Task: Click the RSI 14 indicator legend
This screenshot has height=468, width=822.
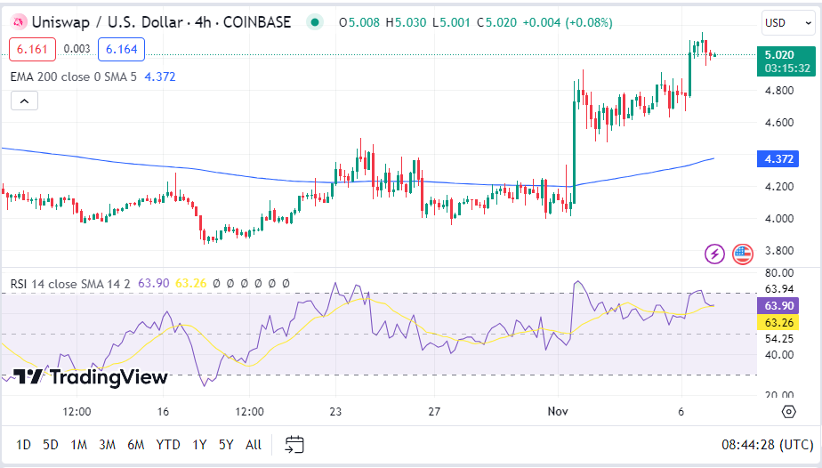Action: (x=69, y=283)
